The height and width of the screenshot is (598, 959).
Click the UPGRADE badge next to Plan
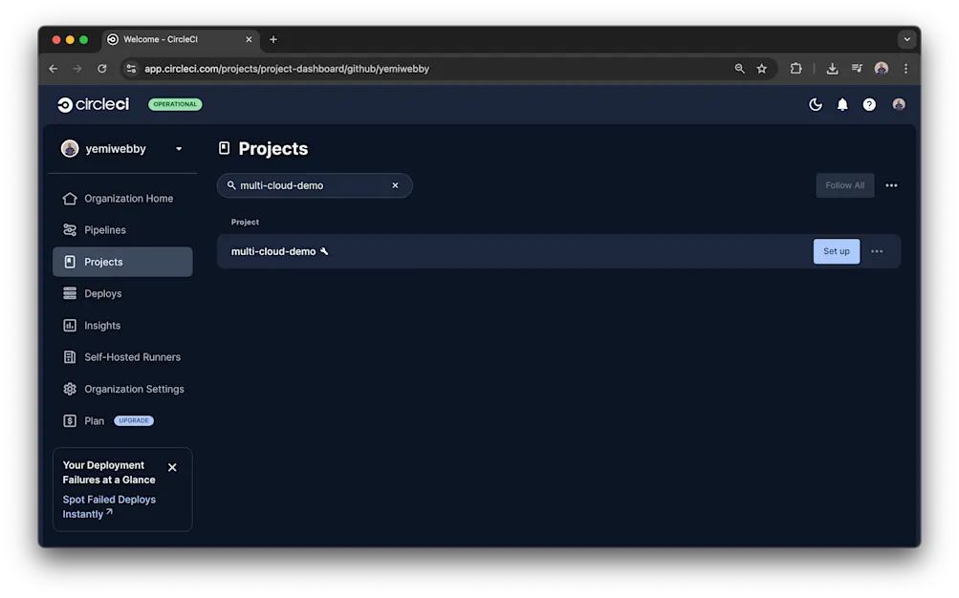coord(133,420)
